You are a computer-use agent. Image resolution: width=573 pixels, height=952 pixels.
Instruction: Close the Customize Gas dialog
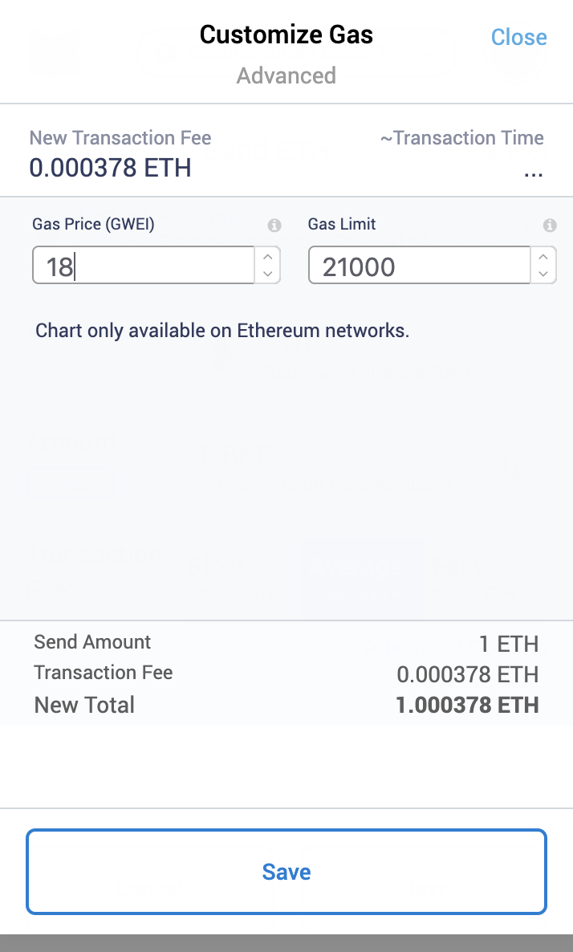(x=518, y=37)
